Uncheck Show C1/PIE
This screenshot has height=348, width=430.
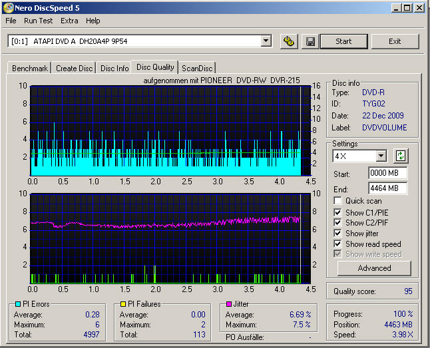click(x=338, y=212)
